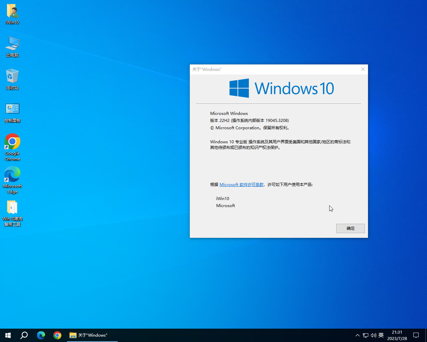427x342 pixels.
Task: Click the 确定 button in About dialog
Action: 350,228
